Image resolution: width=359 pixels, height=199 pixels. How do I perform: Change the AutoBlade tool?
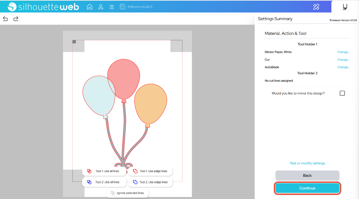pos(344,67)
